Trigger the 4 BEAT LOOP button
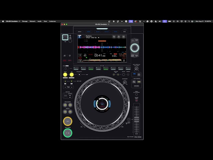213x160 pixels. tap(65, 81)
